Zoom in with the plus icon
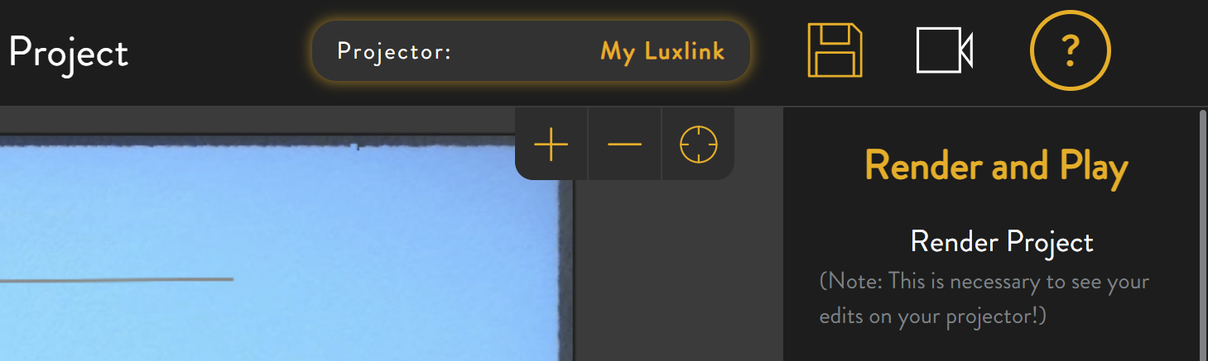Image resolution: width=1208 pixels, height=361 pixels. 551,145
